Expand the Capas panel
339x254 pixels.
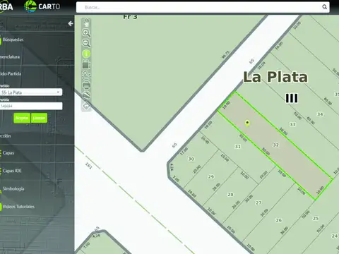pyautogui.click(x=8, y=153)
